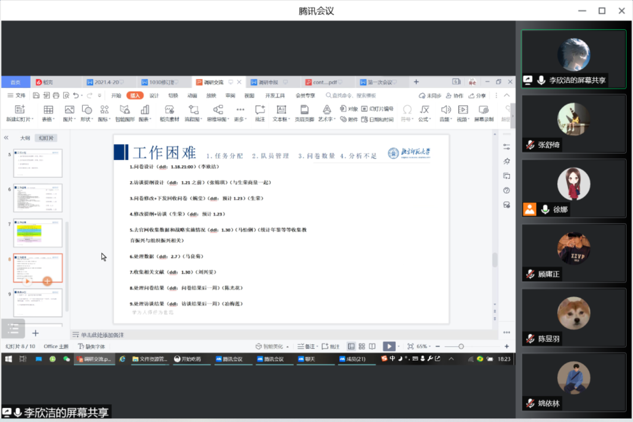This screenshot has width=633, height=422.
Task: Switch to reading view in the status bar
Action: tap(372, 346)
